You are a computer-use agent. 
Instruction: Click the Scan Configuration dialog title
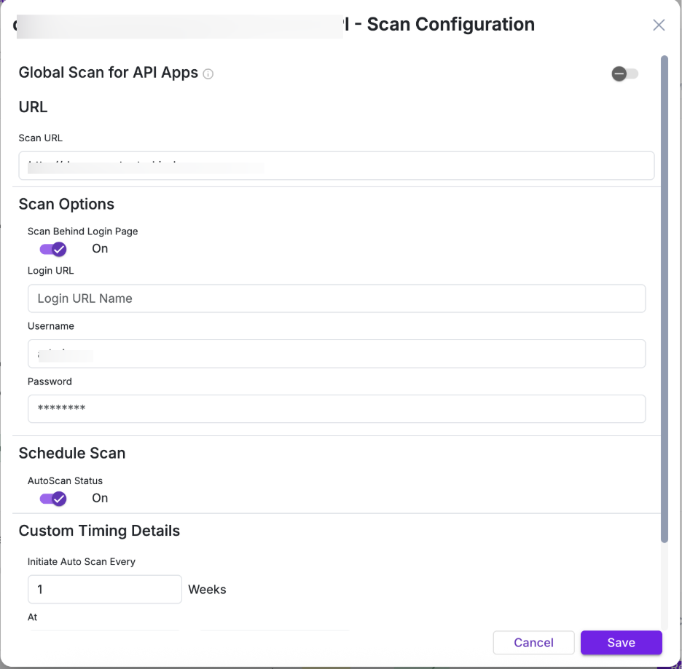click(x=450, y=25)
